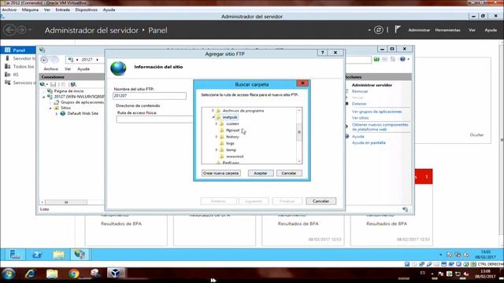Screen dimensions: 504x283
Task: Select the logs folder in the tree
Action: (230, 143)
